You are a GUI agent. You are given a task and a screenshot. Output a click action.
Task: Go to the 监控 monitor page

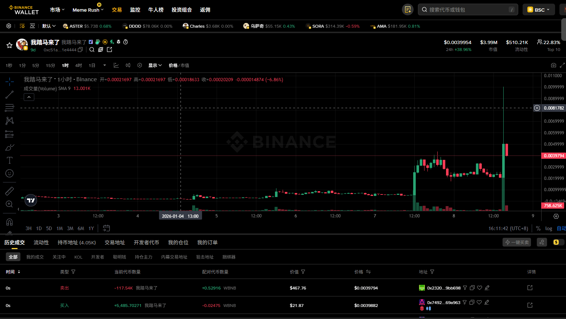(x=135, y=10)
